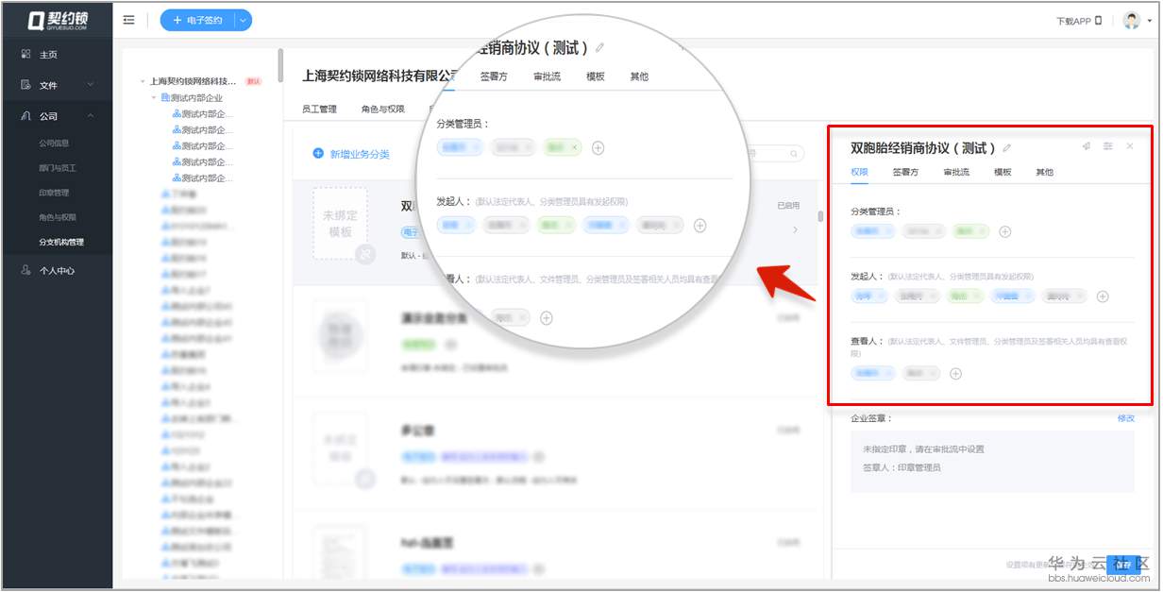Switch to the 审批流 tab in the right panel

[x=957, y=173]
